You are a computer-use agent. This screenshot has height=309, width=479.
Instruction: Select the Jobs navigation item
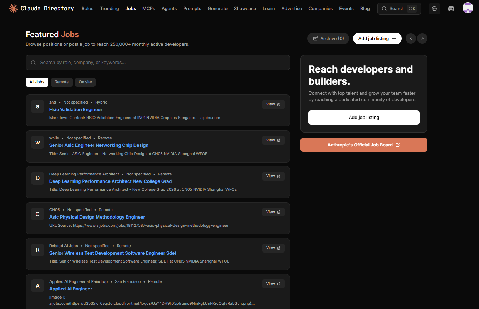point(131,8)
